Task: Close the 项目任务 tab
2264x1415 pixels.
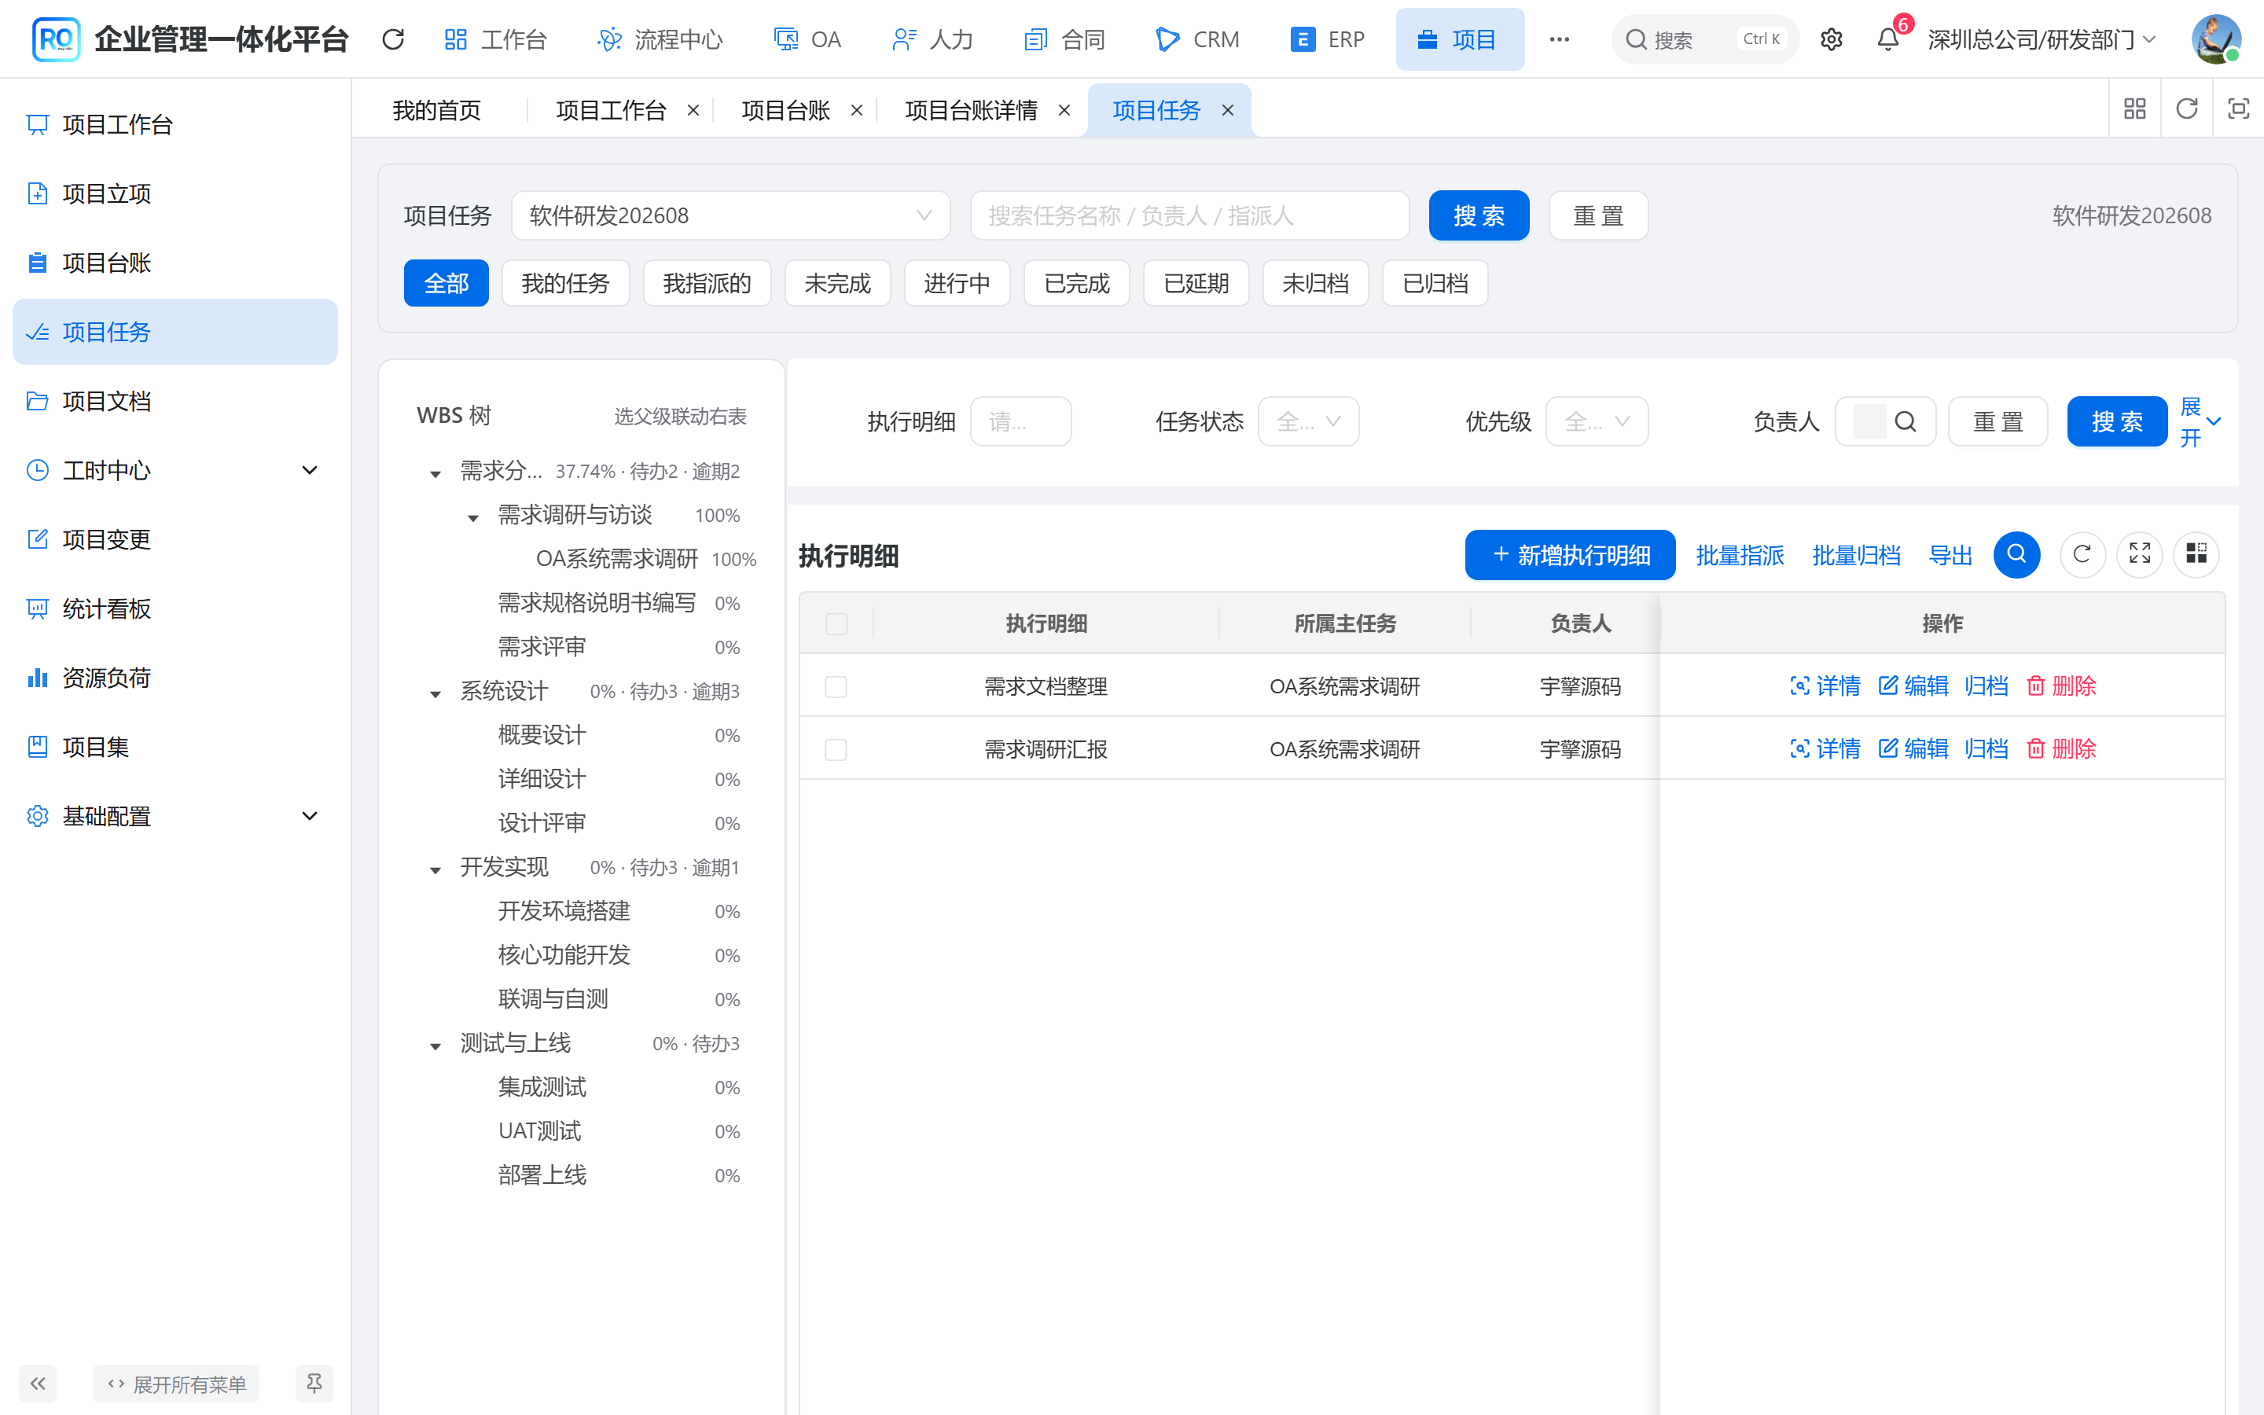Action: [x=1227, y=110]
